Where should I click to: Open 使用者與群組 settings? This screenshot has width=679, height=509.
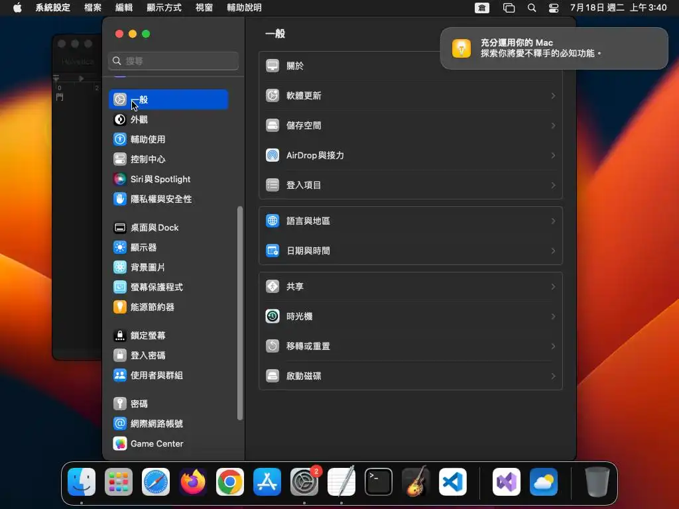pos(168,376)
